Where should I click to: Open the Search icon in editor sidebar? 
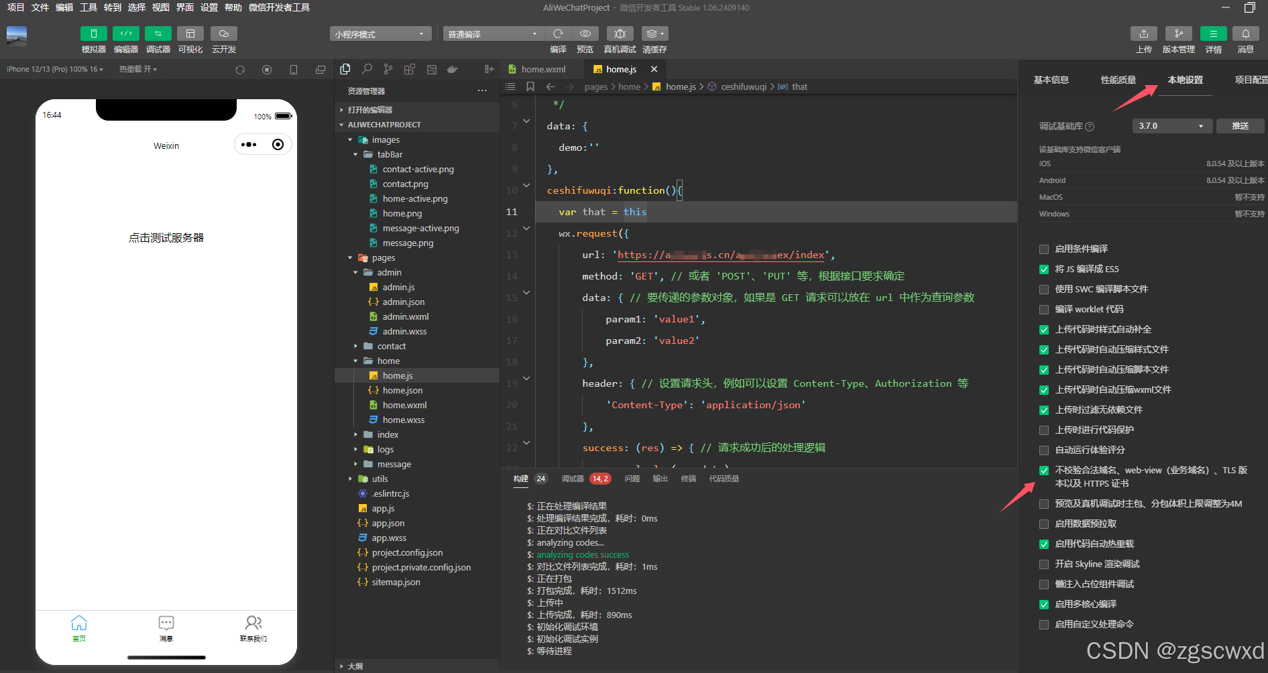(x=367, y=69)
